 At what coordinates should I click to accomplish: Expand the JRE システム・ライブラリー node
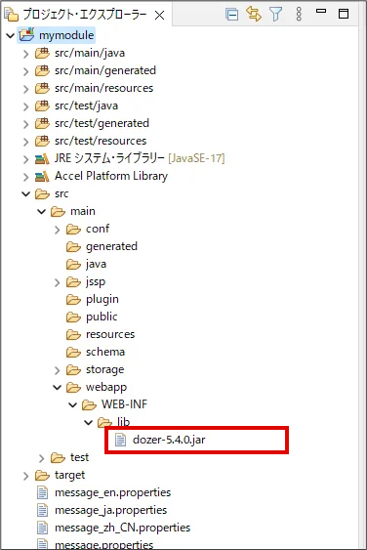click(x=26, y=159)
